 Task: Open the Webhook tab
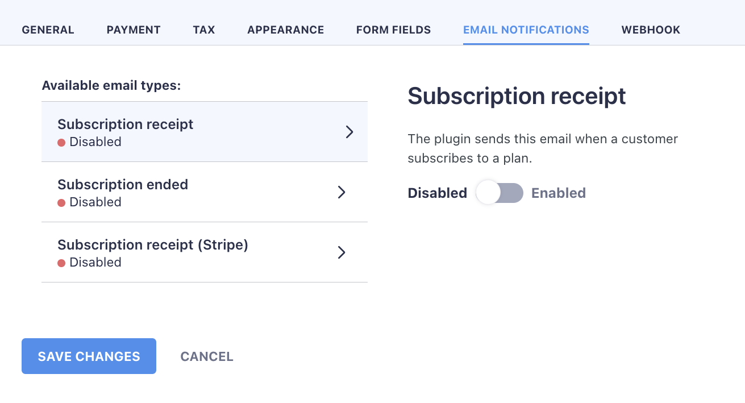click(651, 30)
